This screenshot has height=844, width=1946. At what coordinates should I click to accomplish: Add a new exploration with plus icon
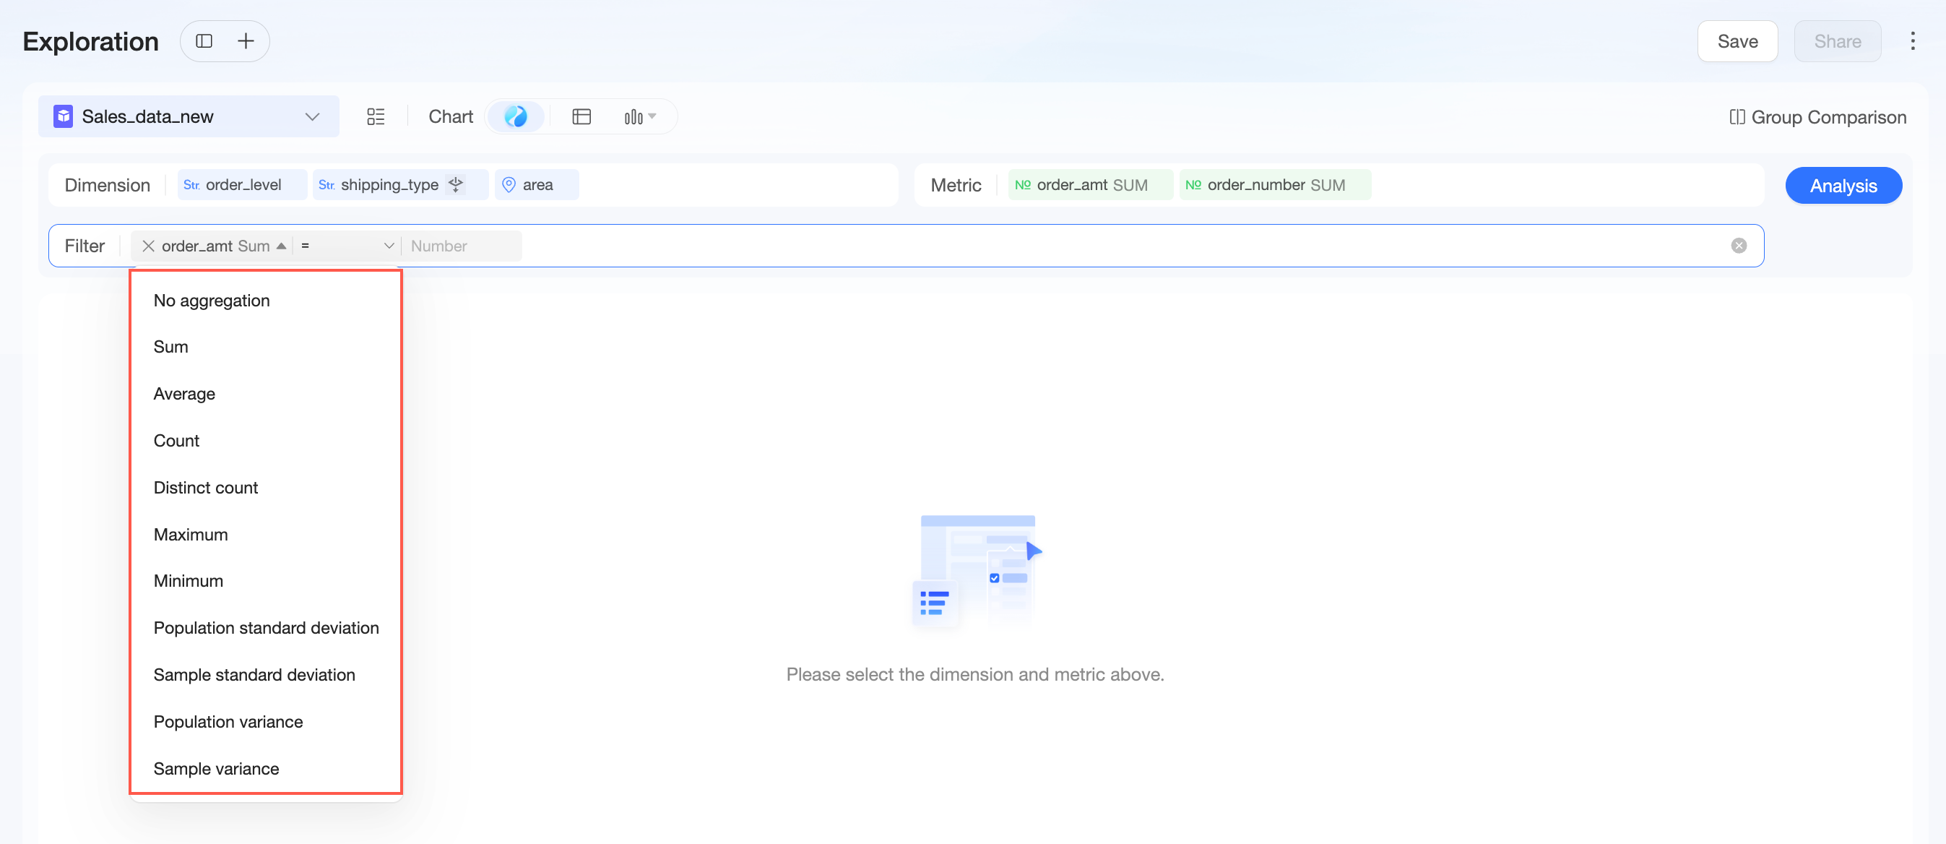coord(246,40)
